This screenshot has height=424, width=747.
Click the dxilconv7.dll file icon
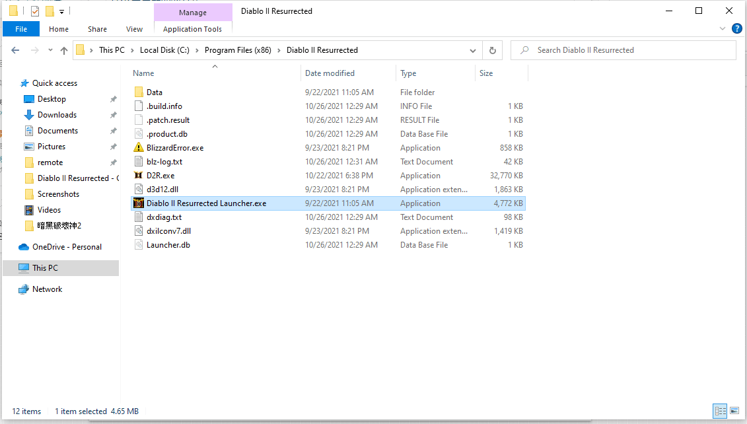(139, 230)
